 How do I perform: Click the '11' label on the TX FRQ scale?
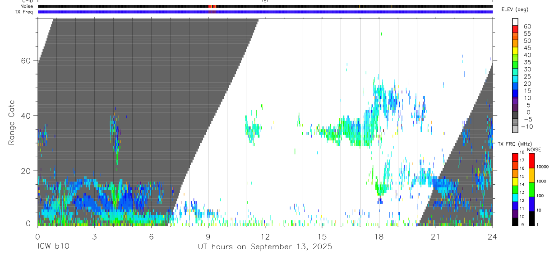522,209
